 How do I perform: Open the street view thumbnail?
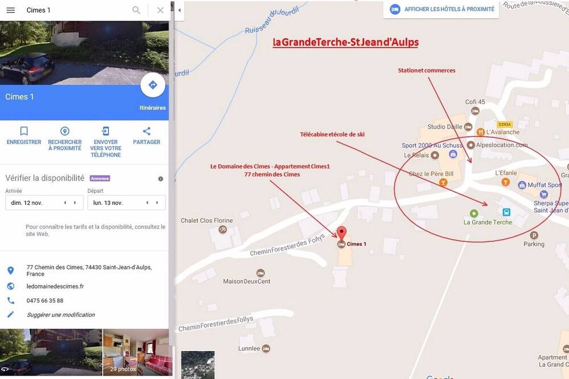tap(51, 352)
